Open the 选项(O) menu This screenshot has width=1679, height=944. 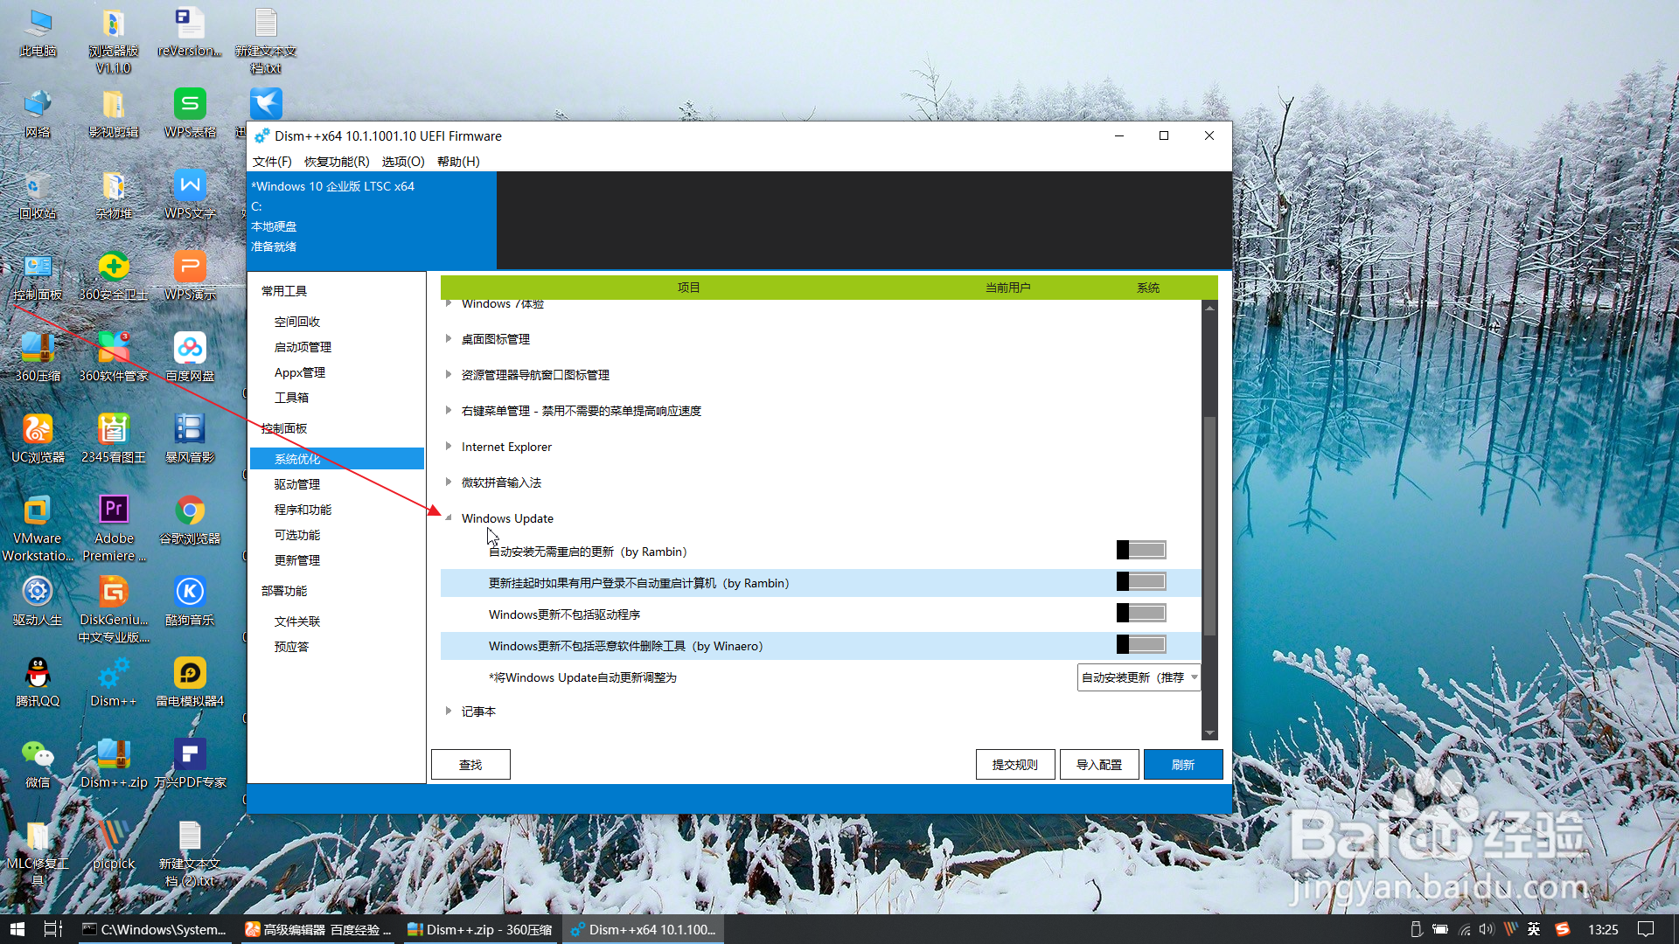click(x=403, y=162)
